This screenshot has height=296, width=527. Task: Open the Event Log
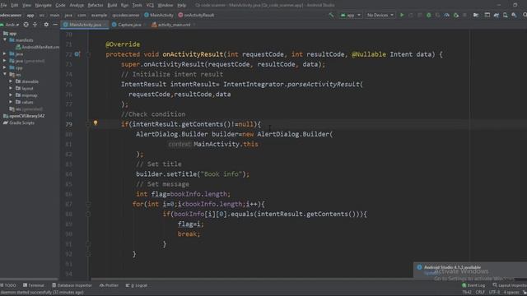pos(473,285)
